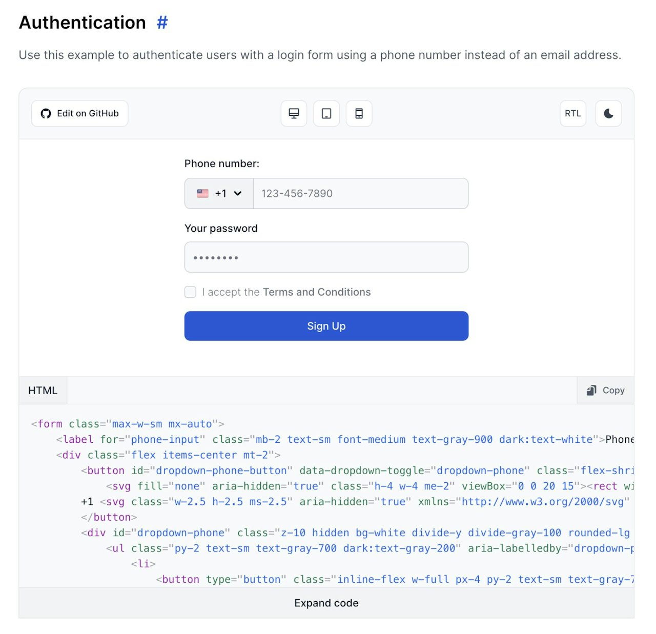Screen dimensions: 656x634
Task: Click the US flag icon
Action: click(x=203, y=194)
